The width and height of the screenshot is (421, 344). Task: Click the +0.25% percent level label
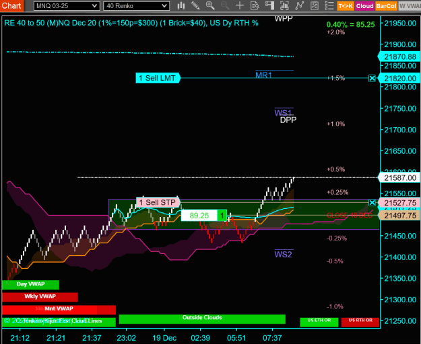pos(337,192)
